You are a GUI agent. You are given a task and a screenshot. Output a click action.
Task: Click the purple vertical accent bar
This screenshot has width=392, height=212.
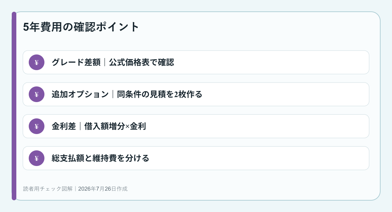(x=14, y=106)
